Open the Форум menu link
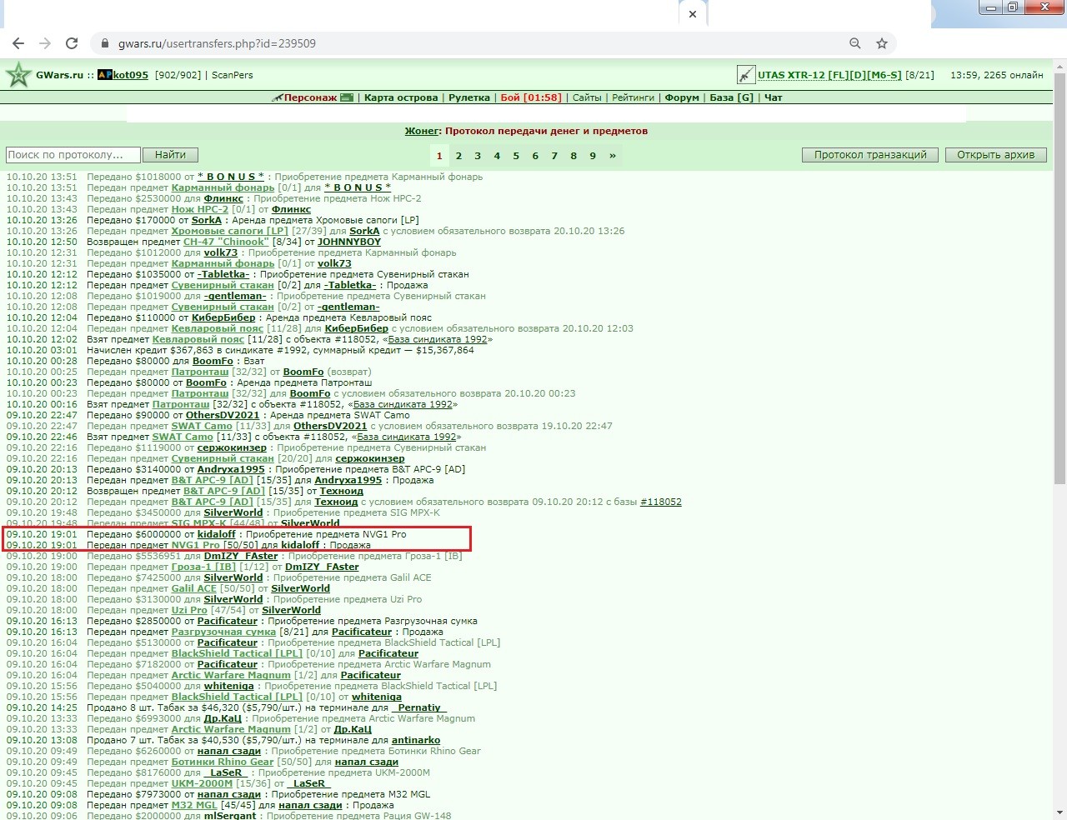This screenshot has width=1067, height=820. pyautogui.click(x=683, y=97)
